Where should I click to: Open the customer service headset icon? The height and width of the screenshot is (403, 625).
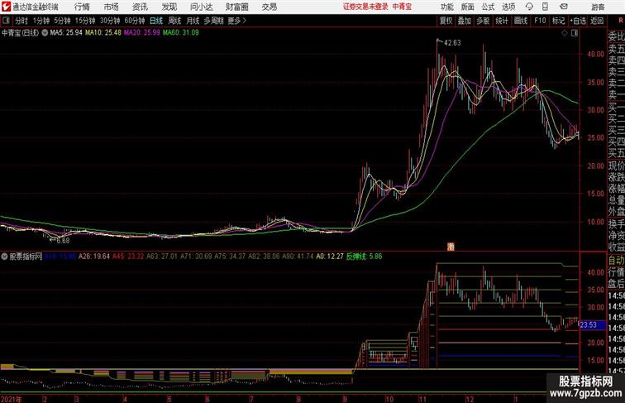(529, 7)
